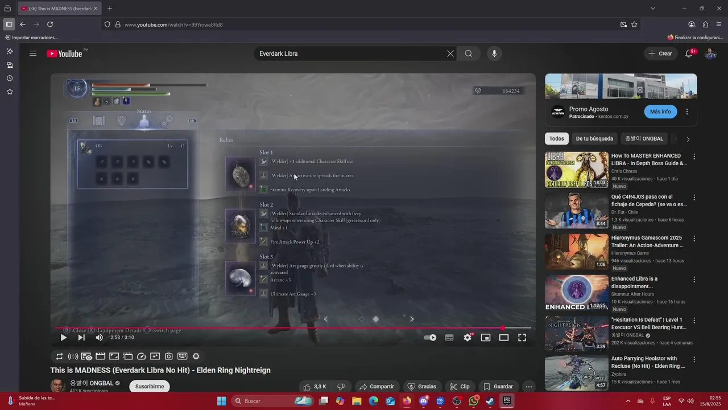Switch to theater mode

pyautogui.click(x=504, y=338)
